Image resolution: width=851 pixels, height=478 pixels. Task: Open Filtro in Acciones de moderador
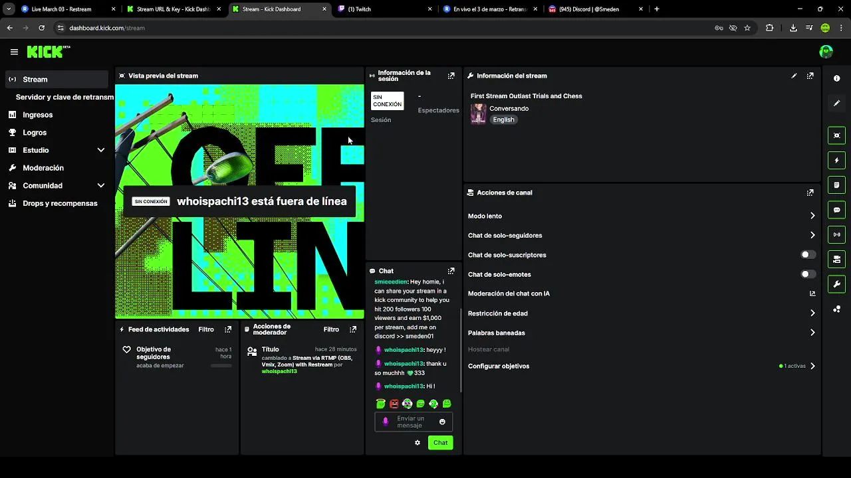(x=331, y=329)
